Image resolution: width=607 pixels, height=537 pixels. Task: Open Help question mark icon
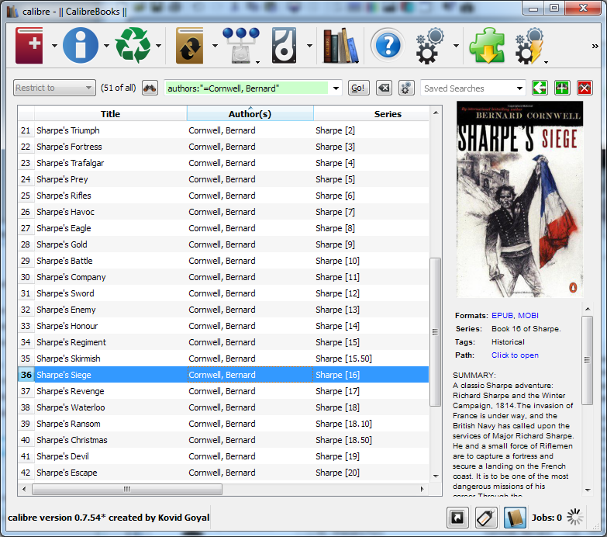388,45
